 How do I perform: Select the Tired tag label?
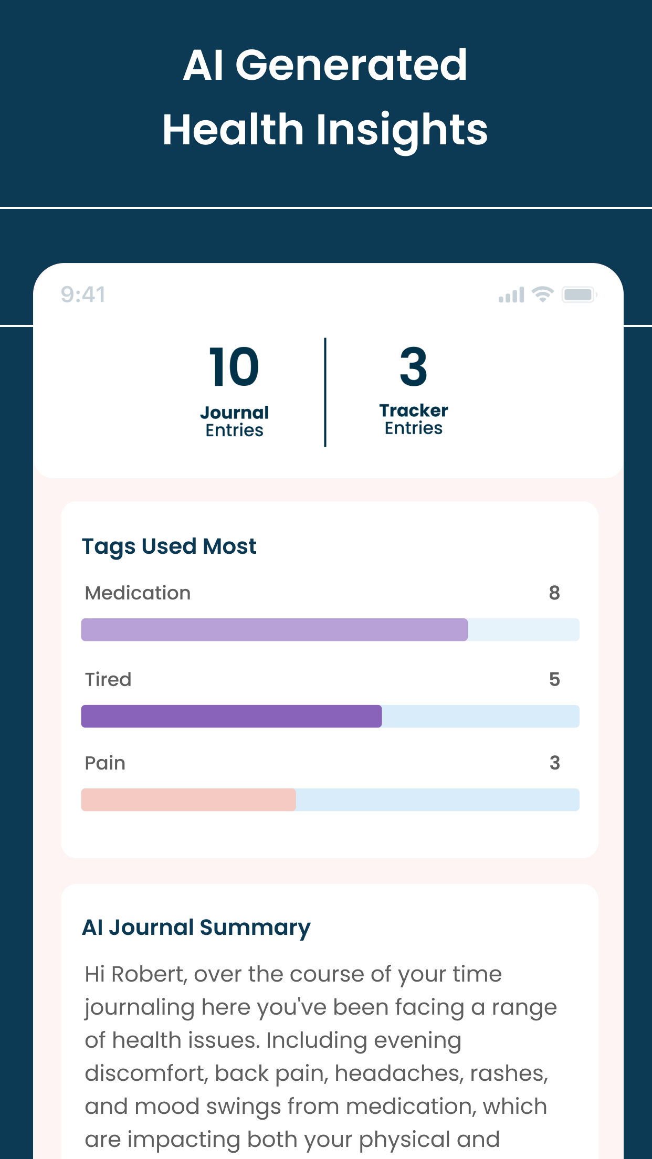click(108, 679)
